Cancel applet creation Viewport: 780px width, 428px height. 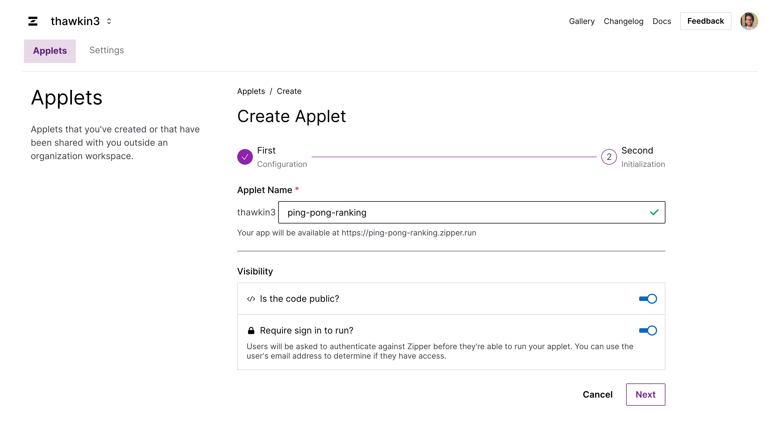(x=597, y=394)
